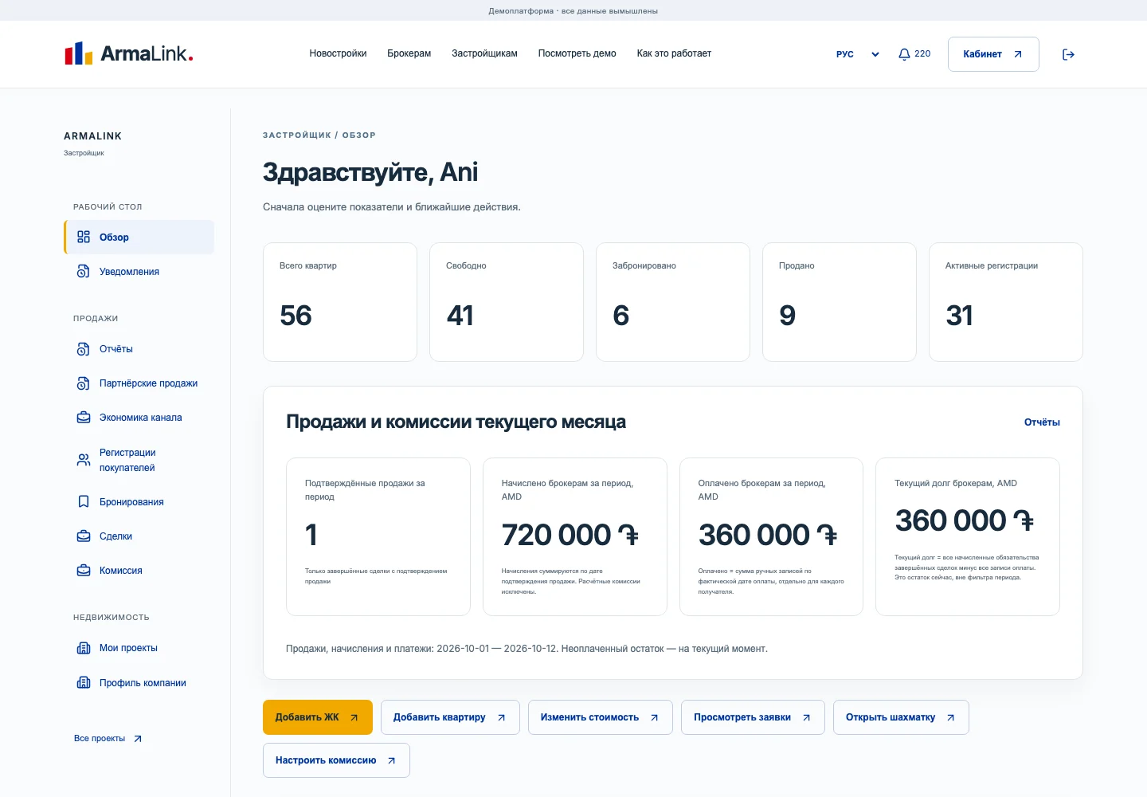
Task: Click the Добавить квартиру button
Action: pos(450,717)
